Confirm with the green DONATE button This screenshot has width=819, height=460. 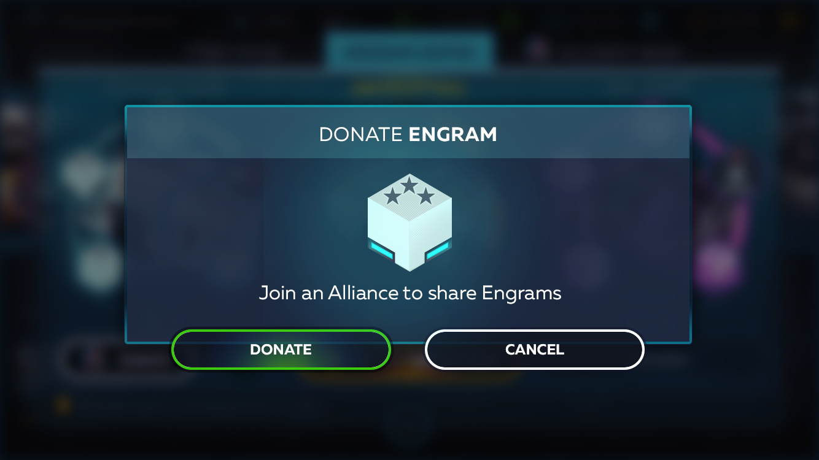(x=281, y=350)
